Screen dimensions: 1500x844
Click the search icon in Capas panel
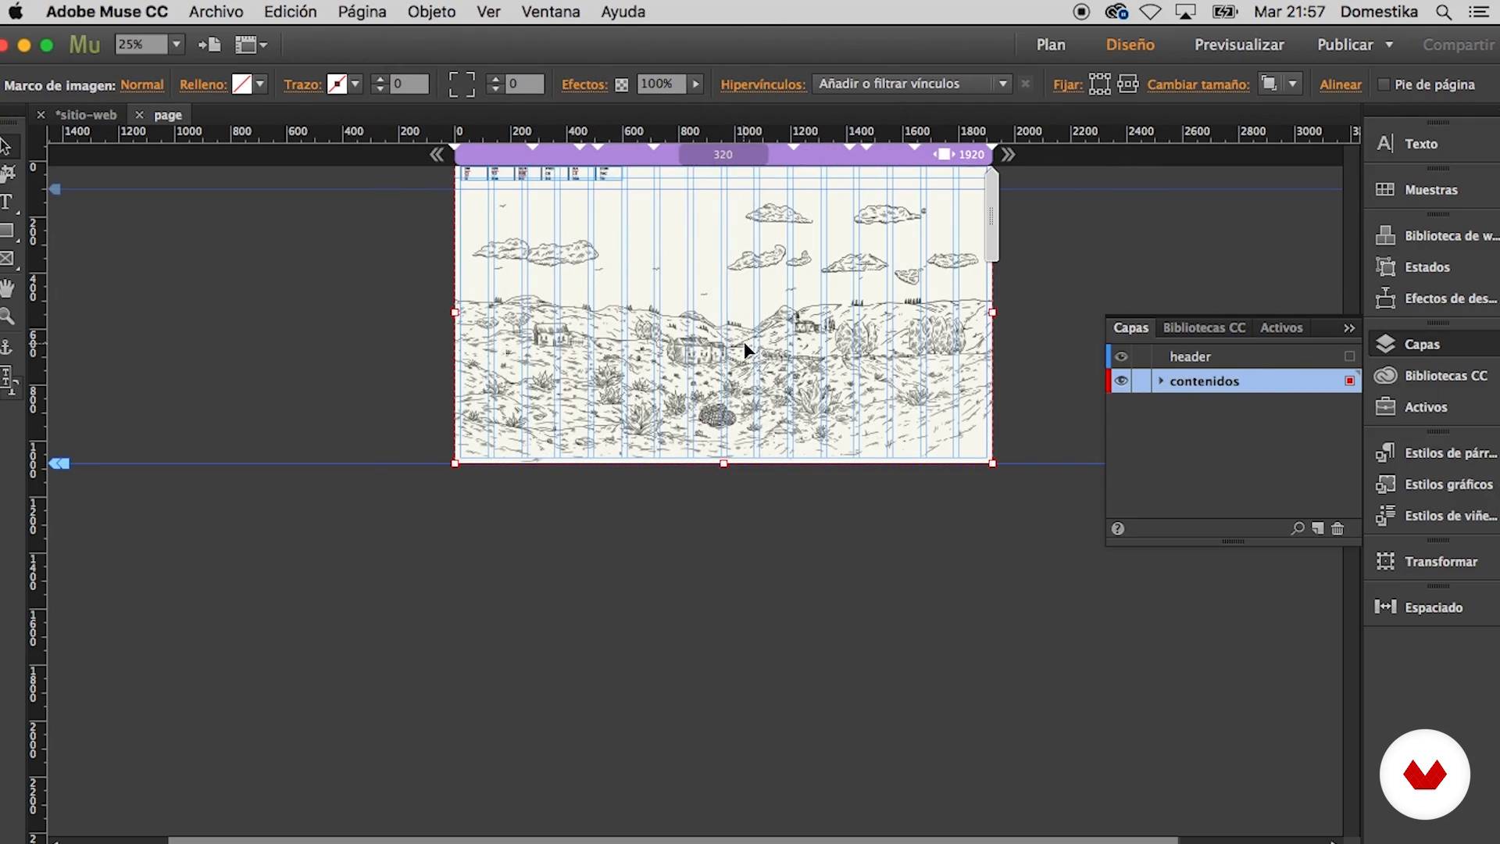point(1298,528)
